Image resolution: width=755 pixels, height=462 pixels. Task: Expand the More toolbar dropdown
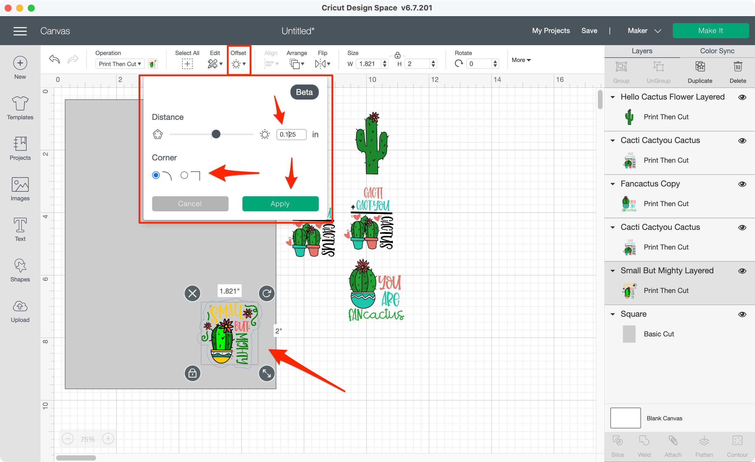521,60
